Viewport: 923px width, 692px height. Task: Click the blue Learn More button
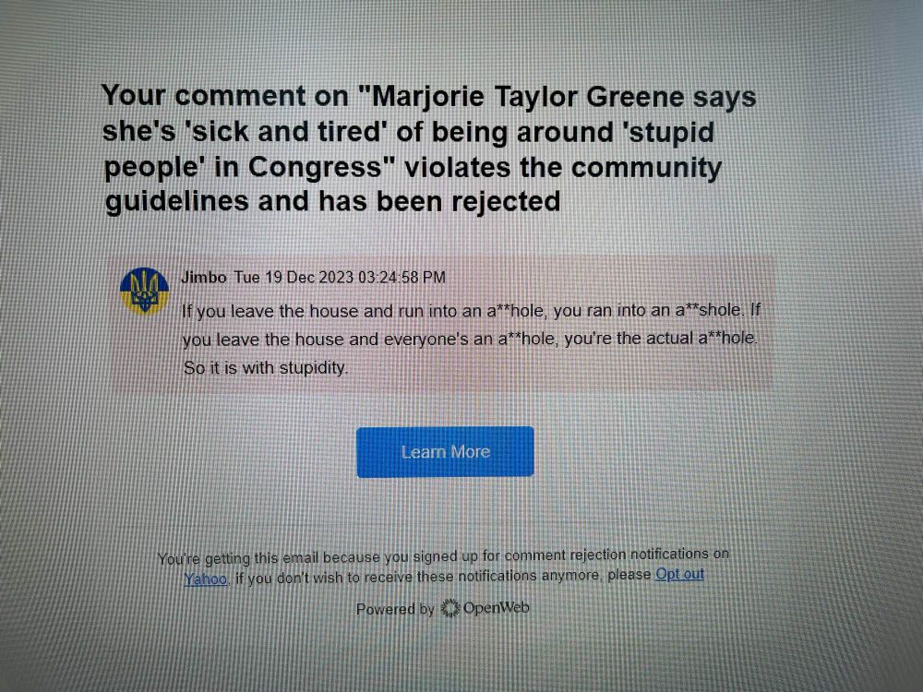[x=445, y=451]
